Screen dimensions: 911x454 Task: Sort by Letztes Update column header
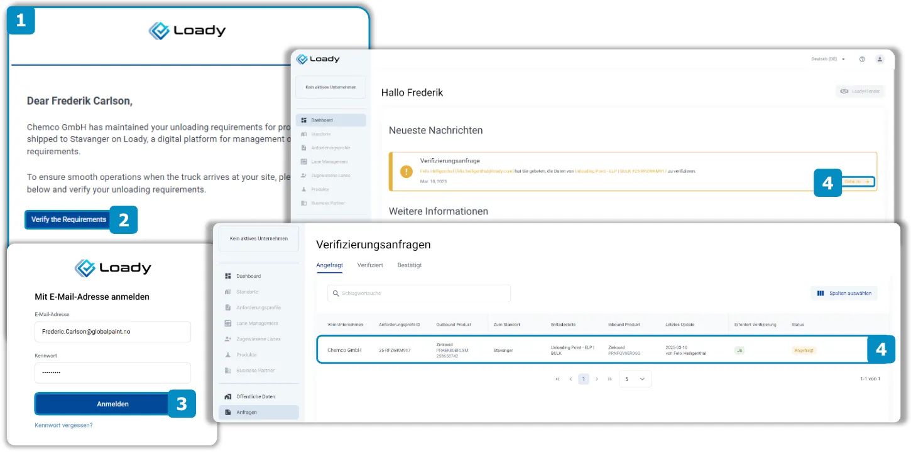(680, 325)
